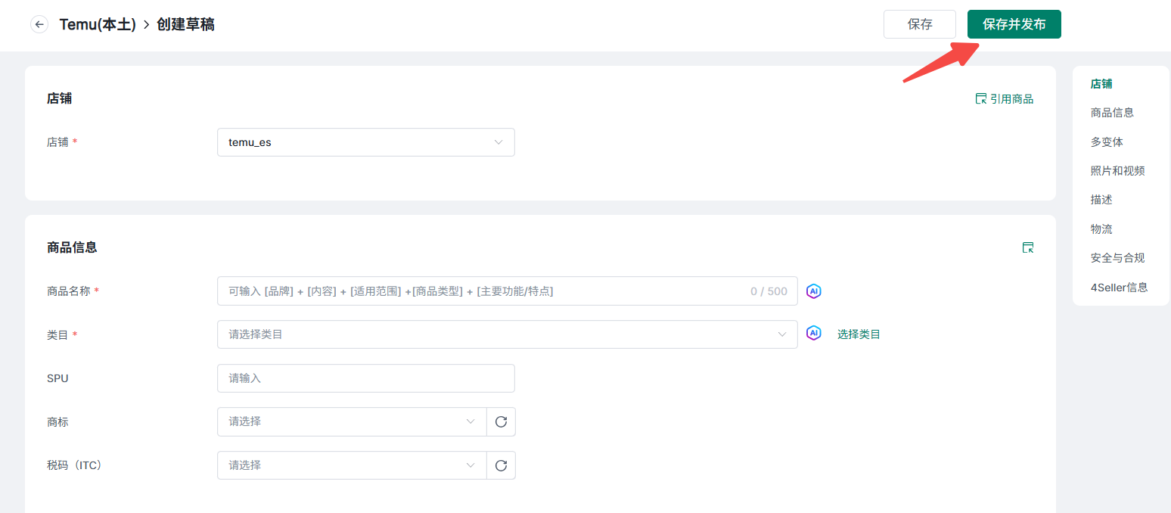1171x513 pixels.
Task: Click the AI icon next to 类目 dropdown
Action: point(813,334)
